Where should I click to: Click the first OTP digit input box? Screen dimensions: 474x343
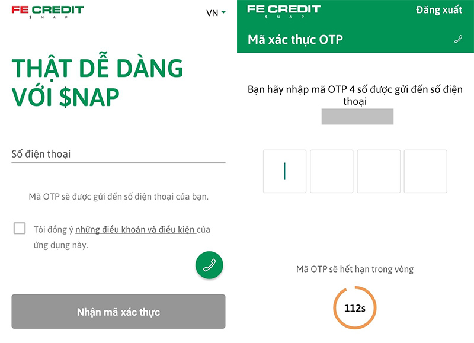[284, 171]
